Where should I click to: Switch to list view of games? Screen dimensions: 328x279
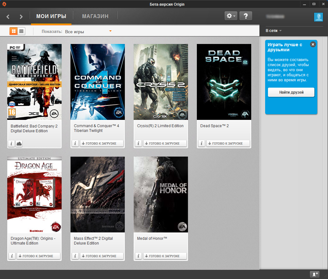21,31
